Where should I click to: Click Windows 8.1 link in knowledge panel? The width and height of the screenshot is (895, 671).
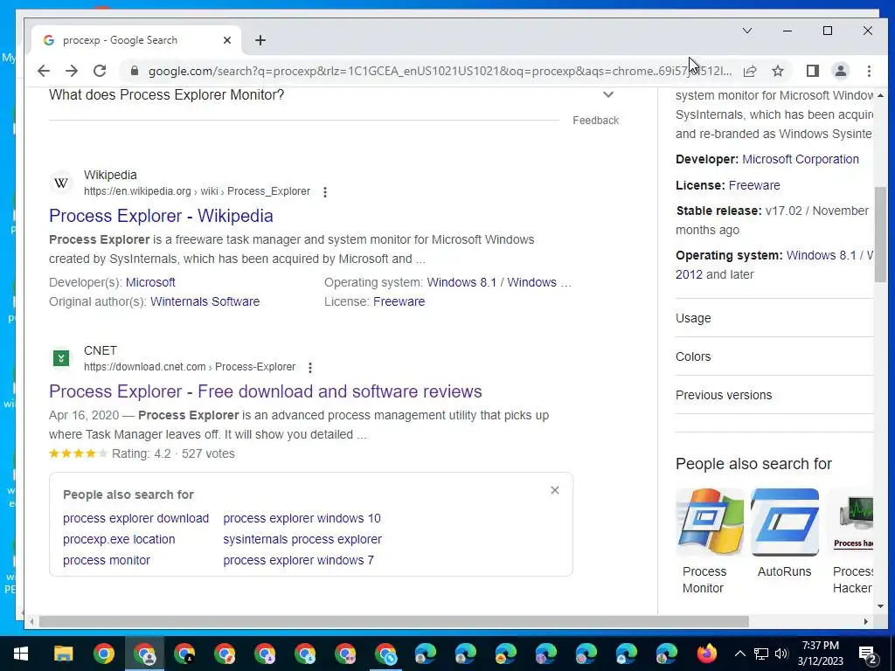(822, 255)
